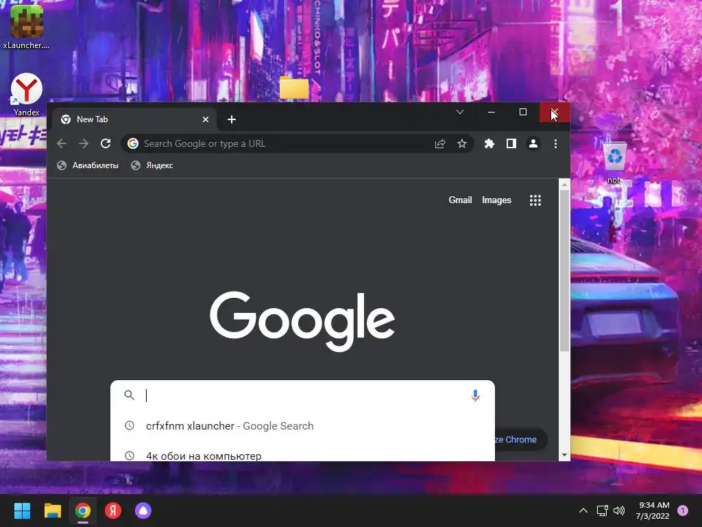Open the notification badge showing 1
Image resolution: width=702 pixels, height=527 pixels.
(683, 511)
